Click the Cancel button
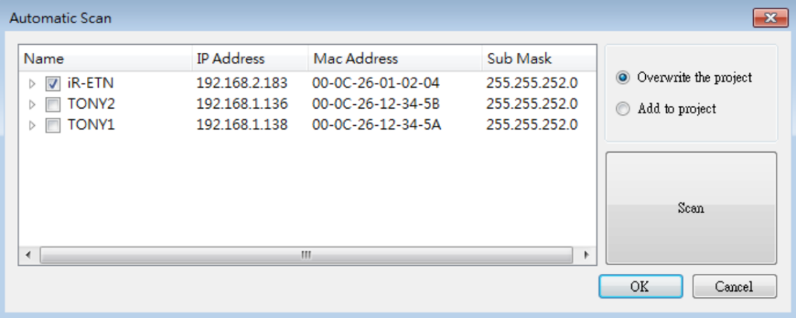This screenshot has width=796, height=318. [x=734, y=286]
